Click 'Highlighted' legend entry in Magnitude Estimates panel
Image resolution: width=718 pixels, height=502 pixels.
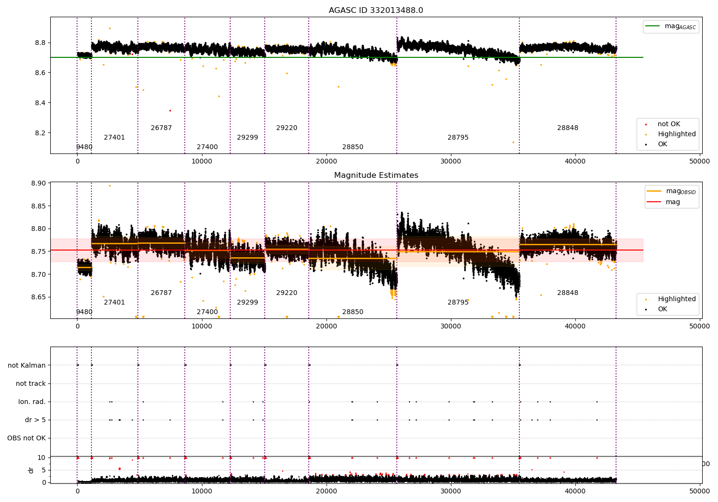click(x=671, y=299)
